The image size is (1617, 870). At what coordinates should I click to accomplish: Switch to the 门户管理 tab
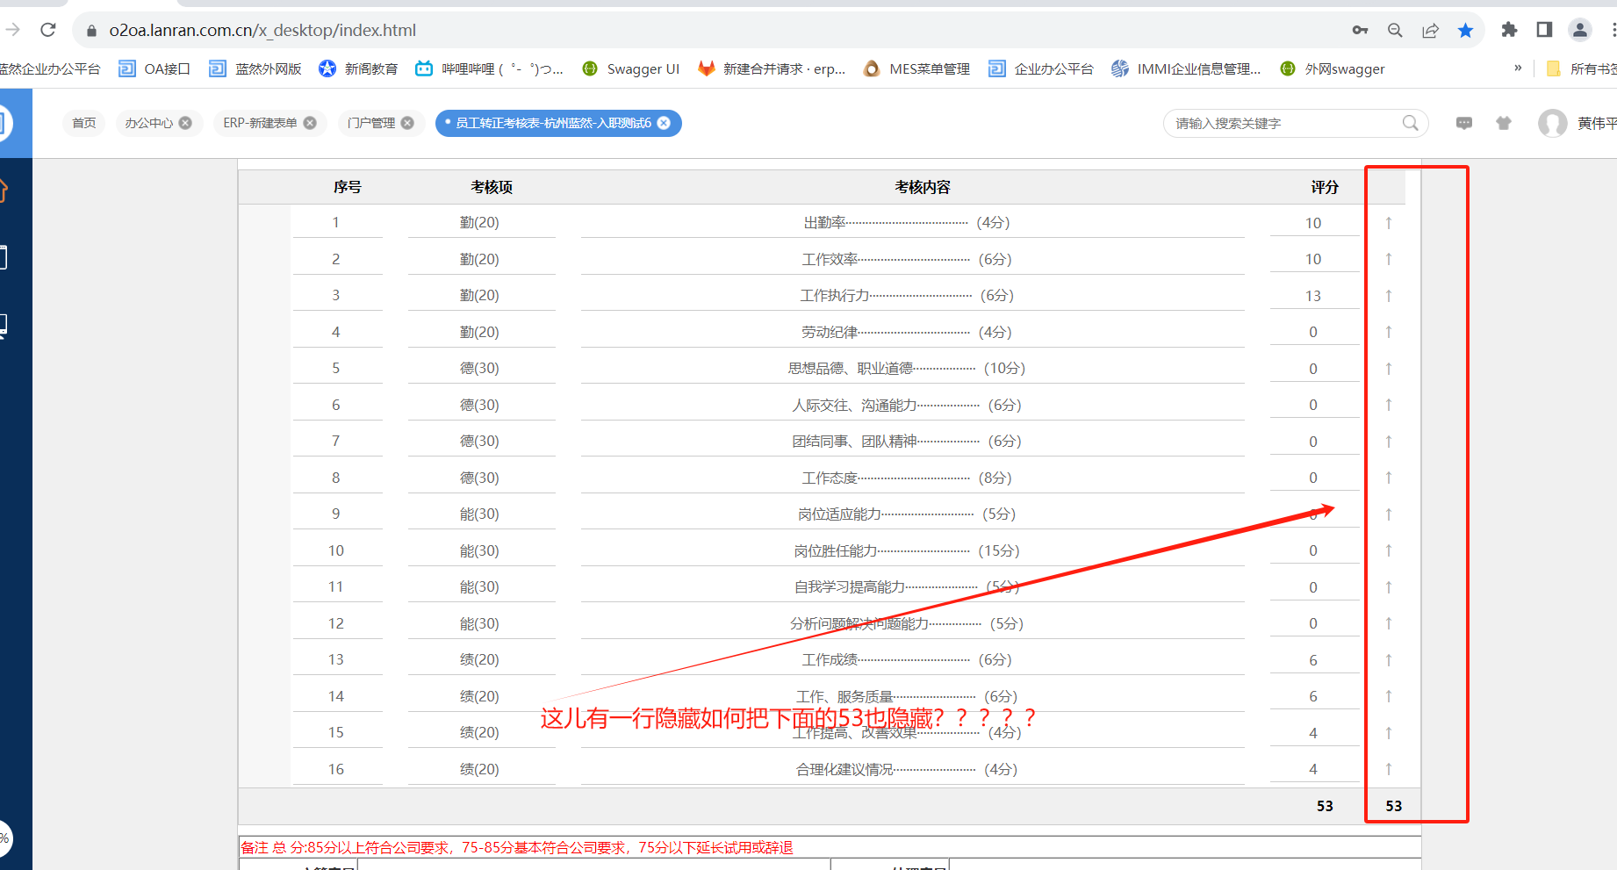(370, 123)
